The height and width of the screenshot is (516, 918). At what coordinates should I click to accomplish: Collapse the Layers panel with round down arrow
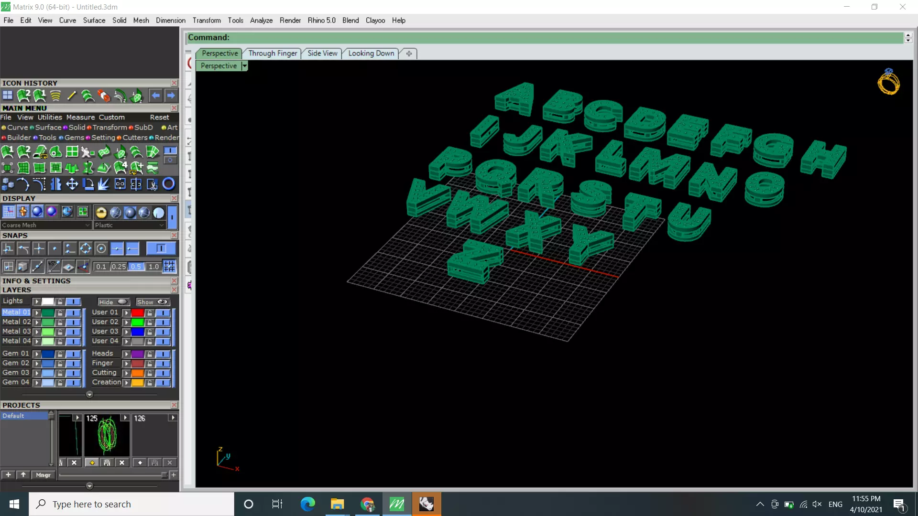coord(89,395)
